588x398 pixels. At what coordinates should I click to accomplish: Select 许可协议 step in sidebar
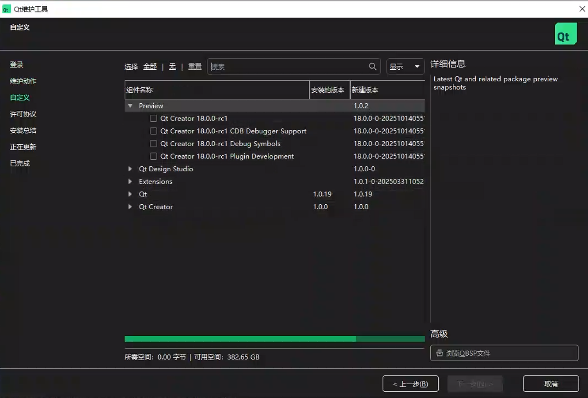click(23, 114)
